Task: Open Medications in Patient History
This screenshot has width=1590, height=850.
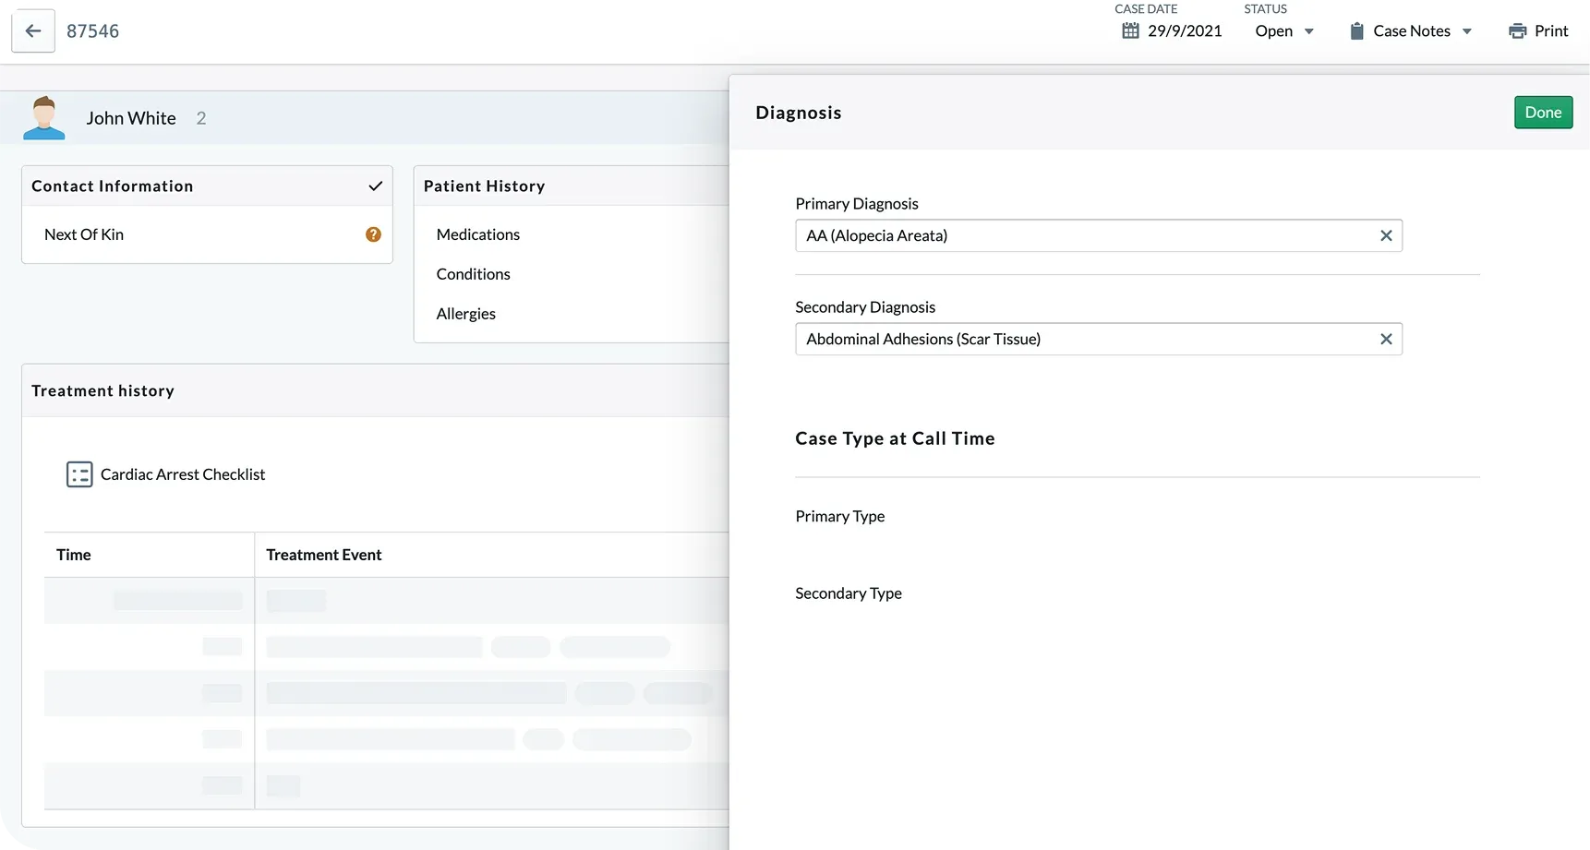Action: click(477, 234)
